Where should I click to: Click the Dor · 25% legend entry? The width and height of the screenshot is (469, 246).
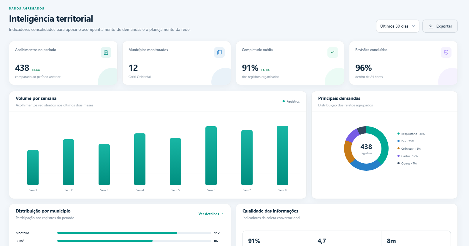(x=406, y=141)
